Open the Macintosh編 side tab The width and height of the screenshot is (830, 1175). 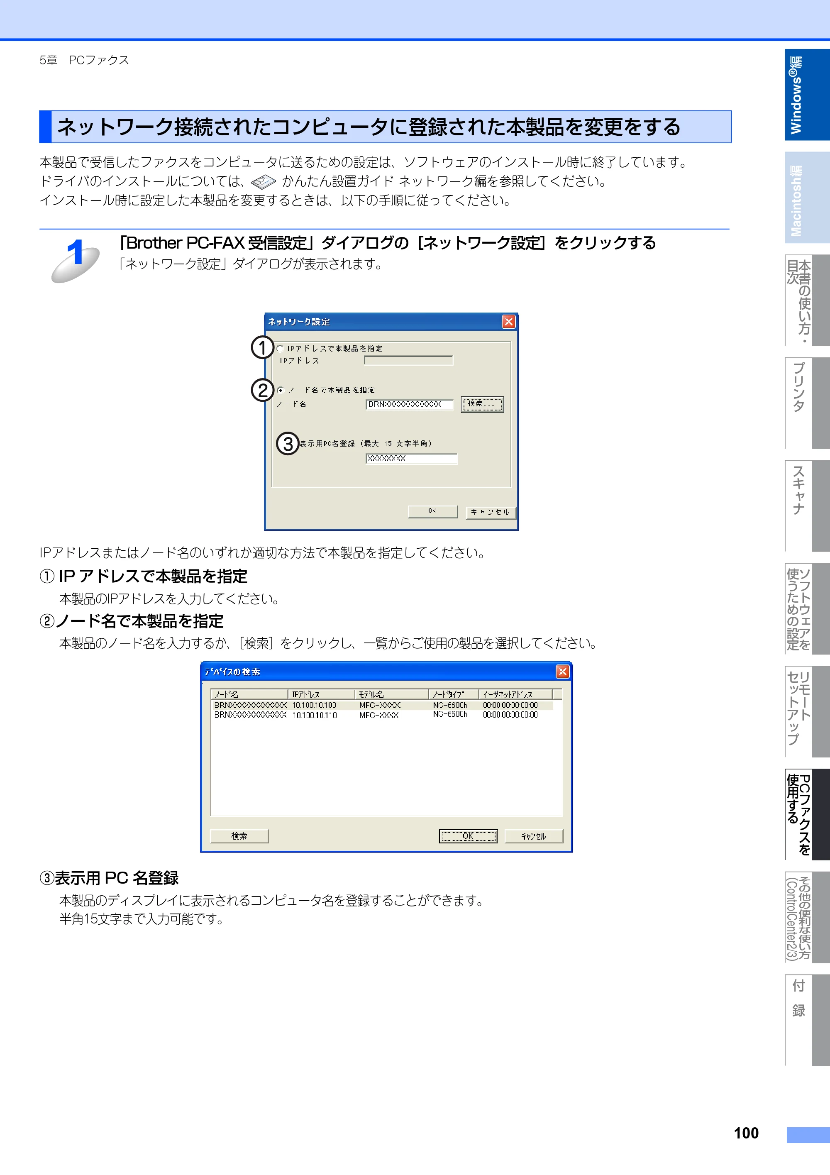(x=808, y=198)
